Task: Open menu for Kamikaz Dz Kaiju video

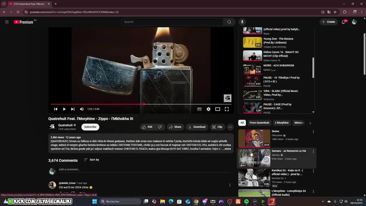Action: pyautogui.click(x=313, y=171)
